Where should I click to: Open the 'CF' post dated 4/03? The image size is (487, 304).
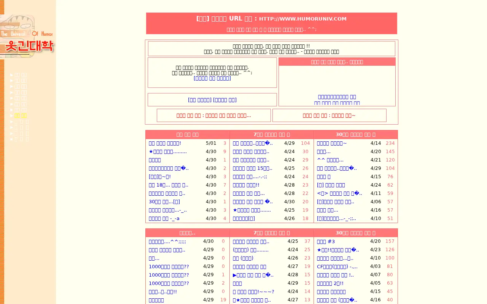[337, 266]
